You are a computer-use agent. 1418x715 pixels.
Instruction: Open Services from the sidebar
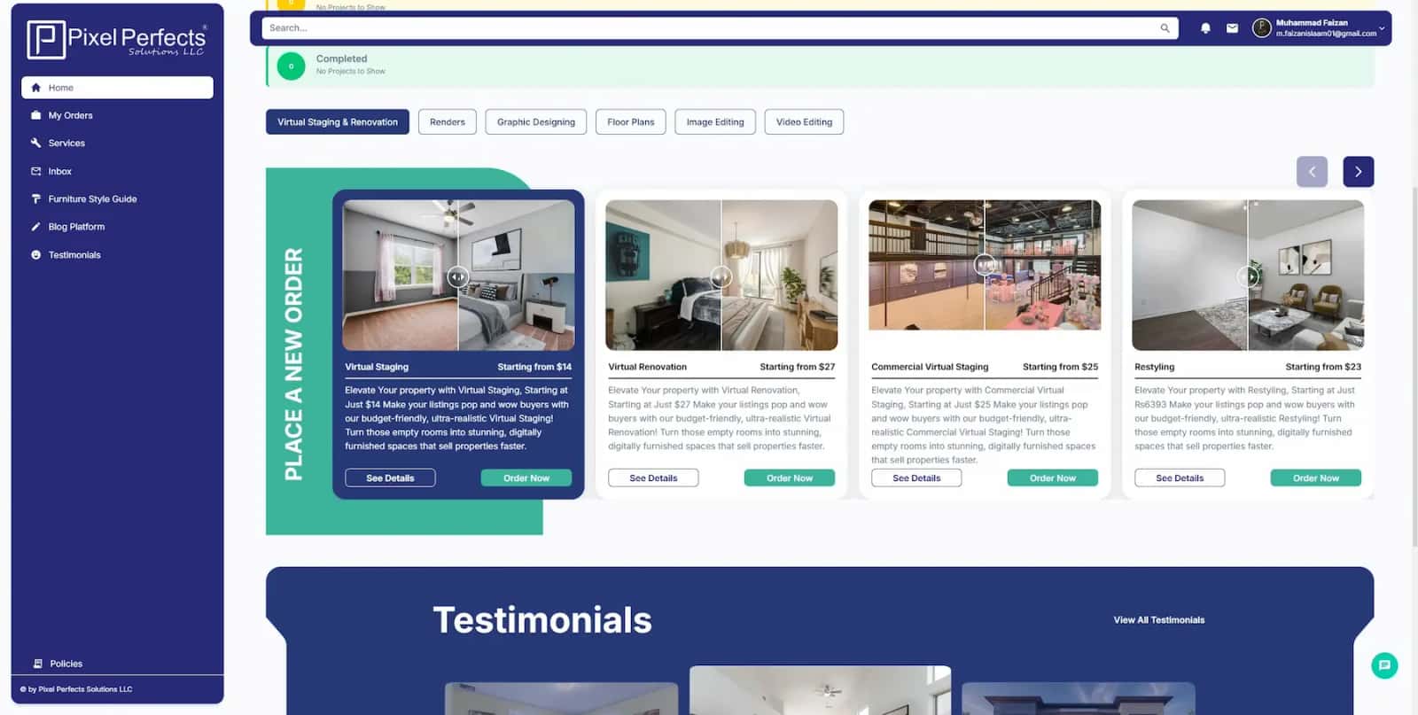pyautogui.click(x=66, y=143)
